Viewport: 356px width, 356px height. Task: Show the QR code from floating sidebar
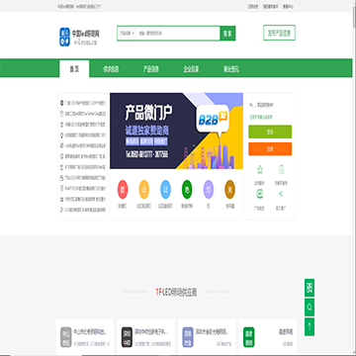tap(310, 288)
